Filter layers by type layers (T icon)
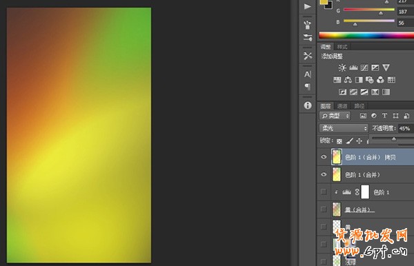 (x=384, y=116)
